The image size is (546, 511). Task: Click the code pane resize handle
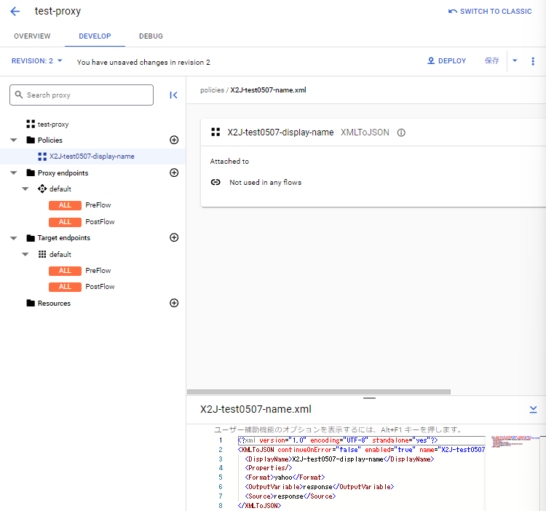[x=369, y=398]
